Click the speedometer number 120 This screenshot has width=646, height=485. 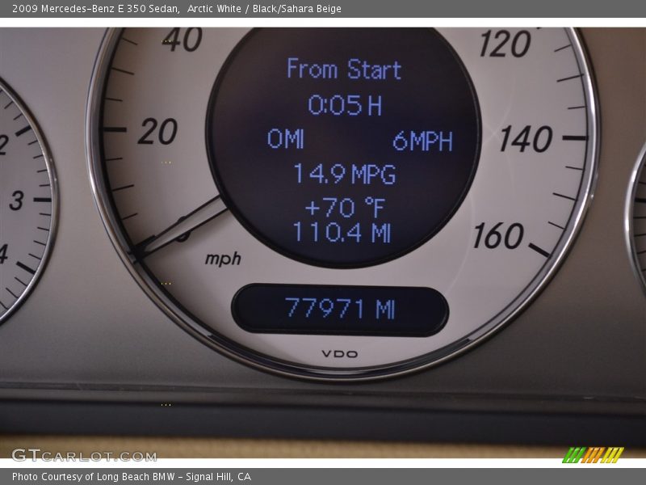coord(505,44)
